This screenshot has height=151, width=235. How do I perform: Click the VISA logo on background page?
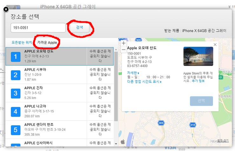click(170, 147)
